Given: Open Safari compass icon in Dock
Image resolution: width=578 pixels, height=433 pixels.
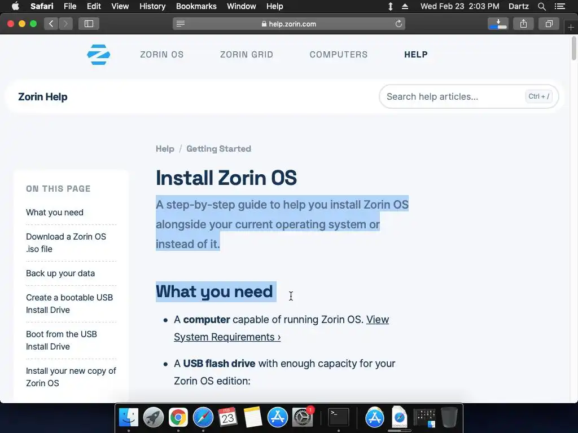Looking at the screenshot, I should 203,417.
